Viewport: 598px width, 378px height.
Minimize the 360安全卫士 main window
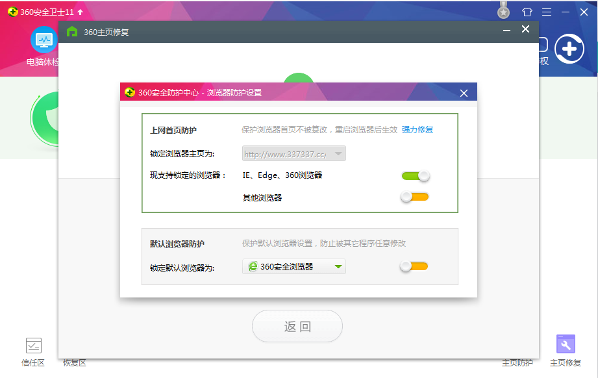565,12
